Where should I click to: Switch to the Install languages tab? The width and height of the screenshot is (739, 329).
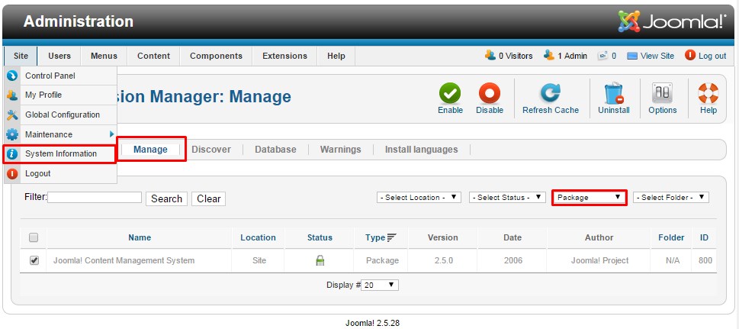pos(421,149)
